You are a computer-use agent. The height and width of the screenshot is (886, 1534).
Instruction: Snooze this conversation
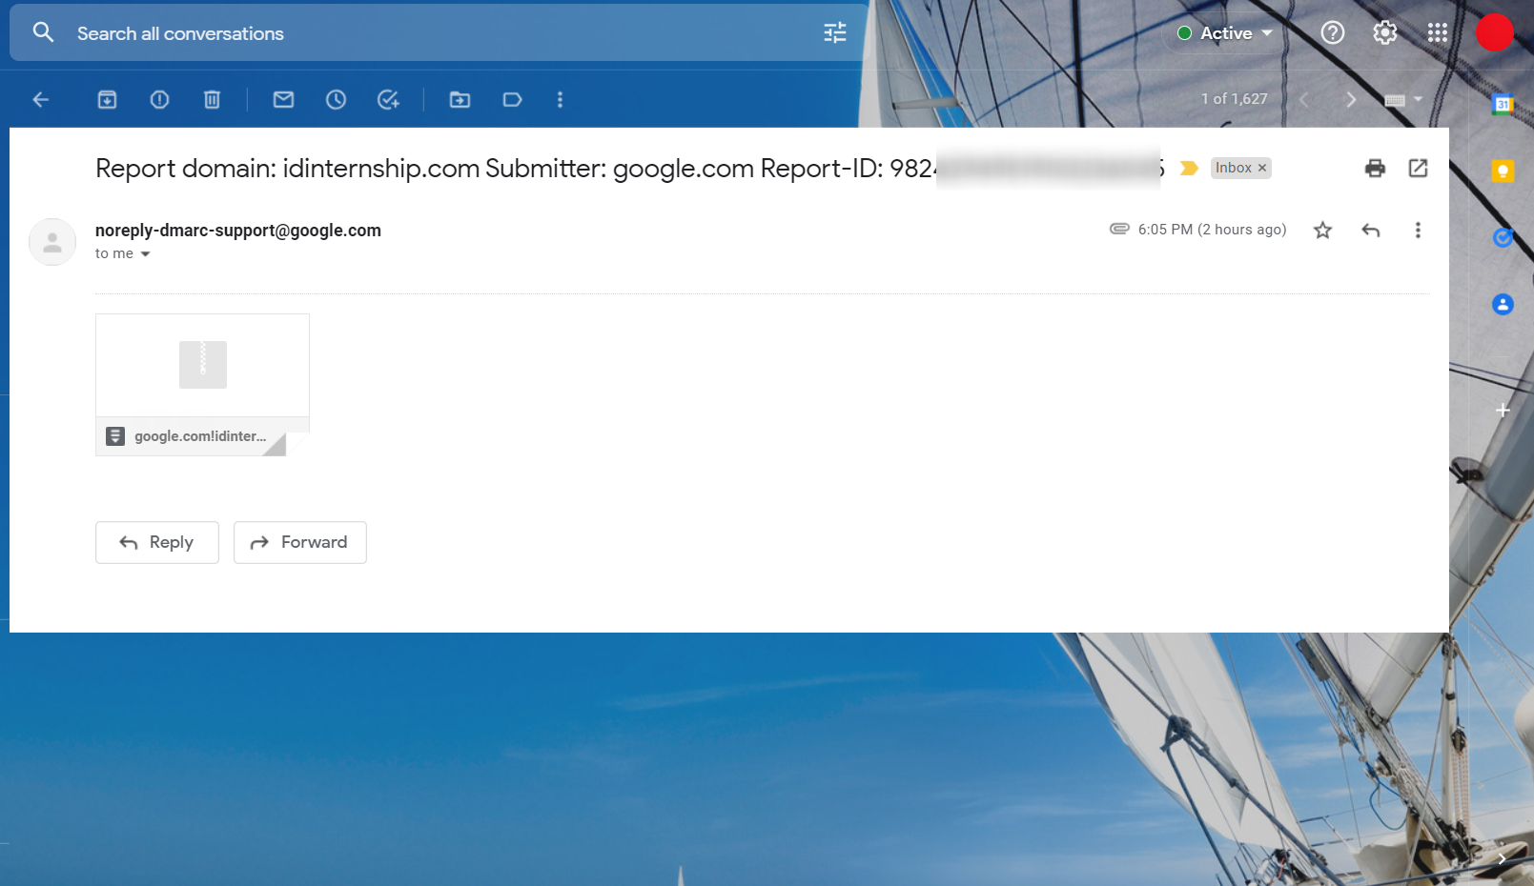click(x=337, y=99)
